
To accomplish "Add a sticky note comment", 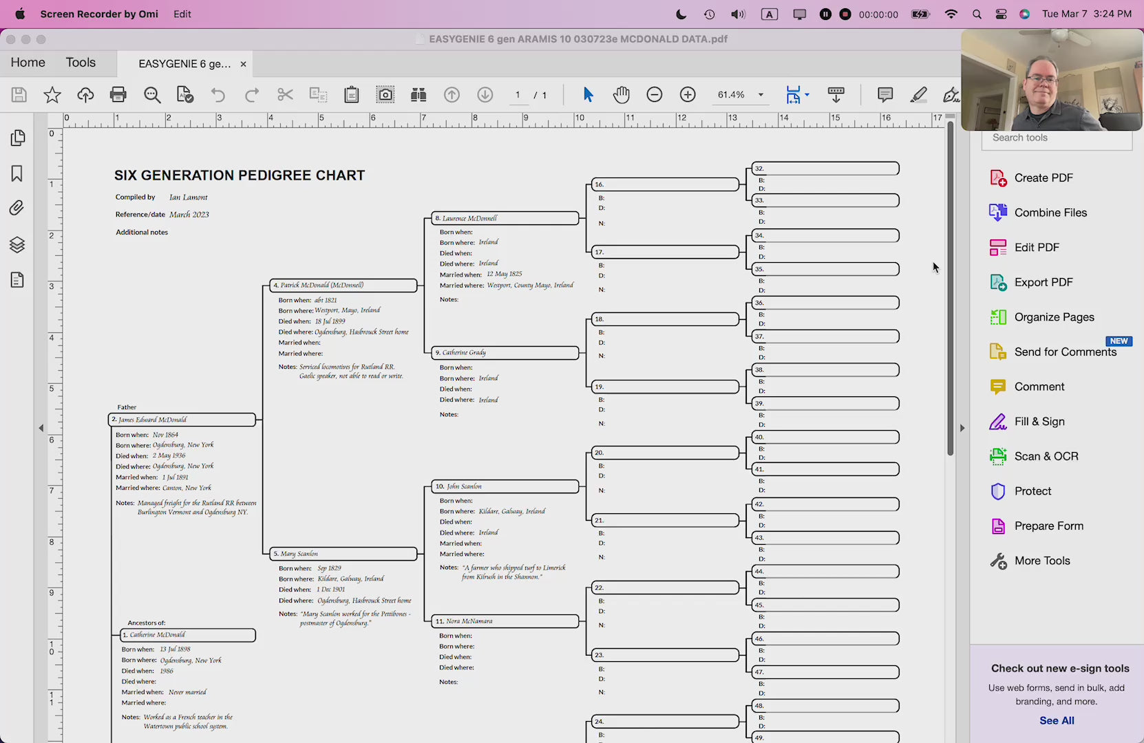I will click(x=885, y=95).
